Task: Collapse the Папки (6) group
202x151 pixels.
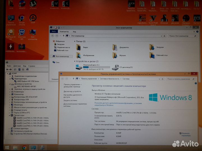Action: [x=75, y=41]
